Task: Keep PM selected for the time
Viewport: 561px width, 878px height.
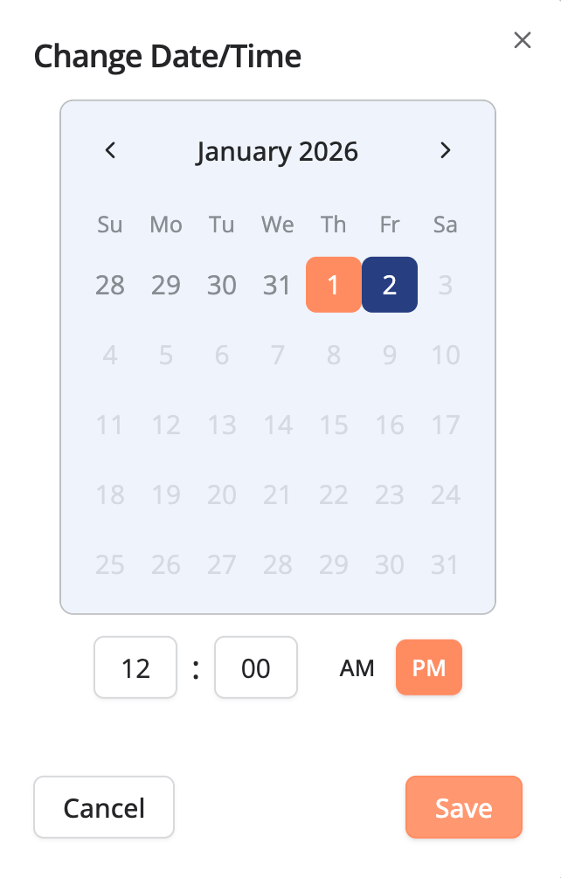Action: point(429,667)
